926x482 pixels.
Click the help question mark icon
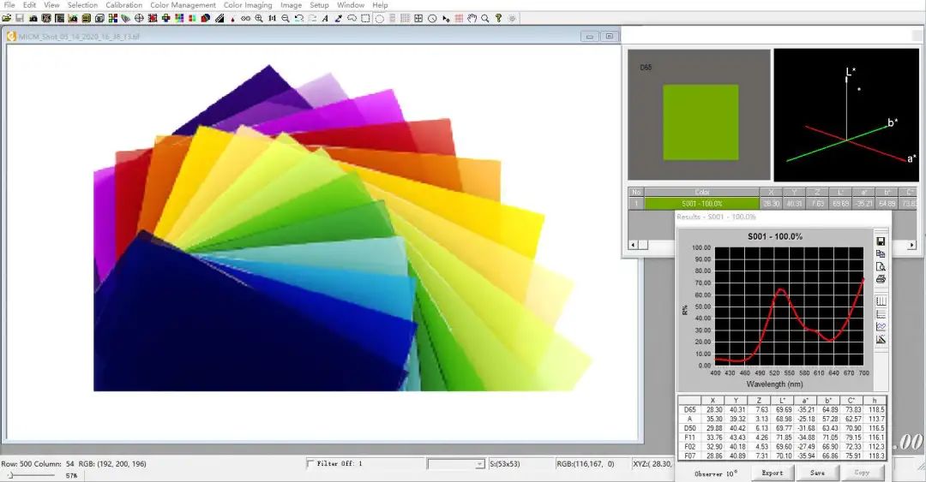[x=498, y=18]
